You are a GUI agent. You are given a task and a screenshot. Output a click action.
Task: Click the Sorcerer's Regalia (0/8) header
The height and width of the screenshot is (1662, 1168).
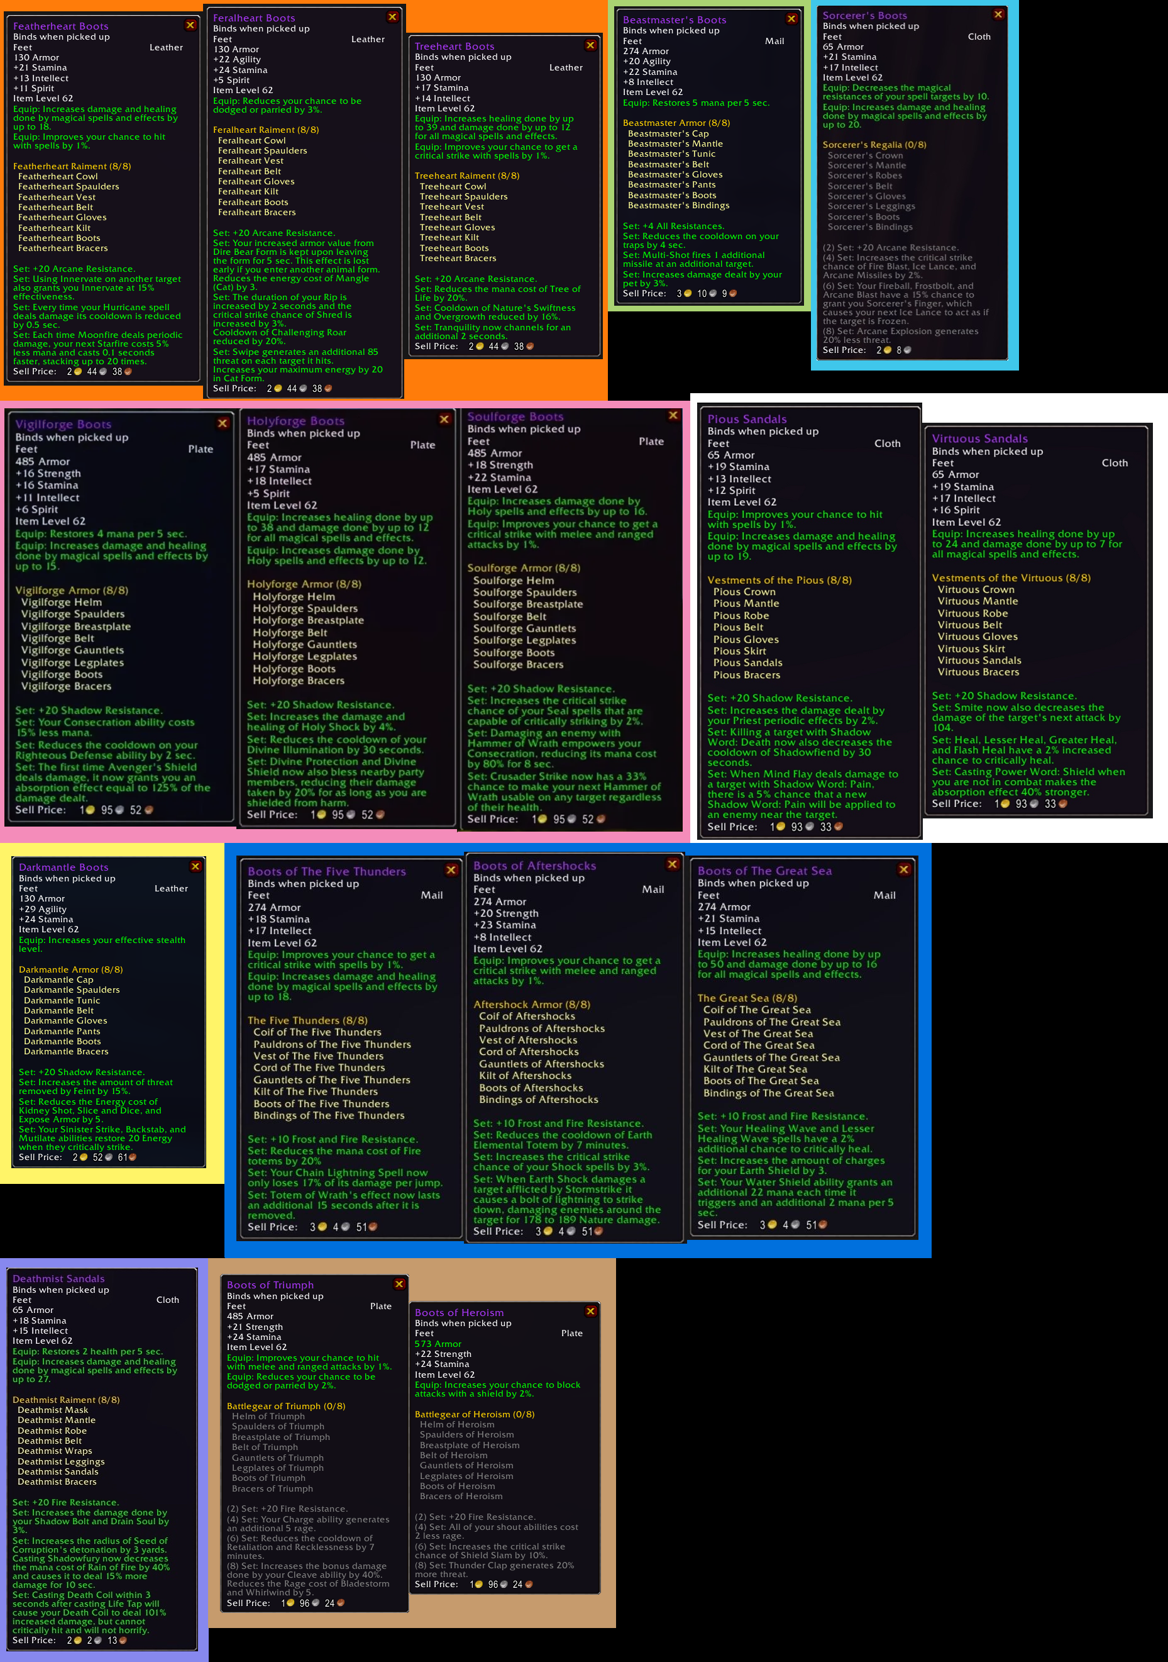tap(874, 145)
